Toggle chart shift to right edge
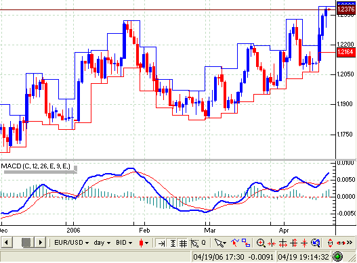 [161, 243]
